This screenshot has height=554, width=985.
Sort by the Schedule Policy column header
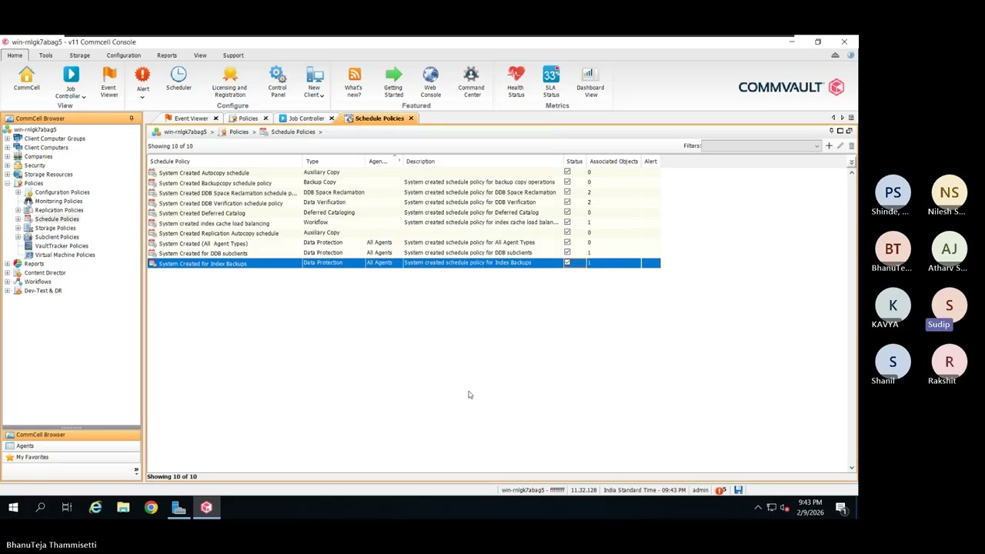coord(225,162)
